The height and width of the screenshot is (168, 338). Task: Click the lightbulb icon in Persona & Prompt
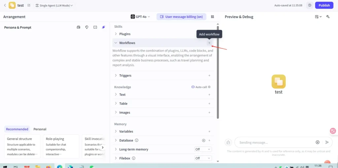(x=87, y=27)
